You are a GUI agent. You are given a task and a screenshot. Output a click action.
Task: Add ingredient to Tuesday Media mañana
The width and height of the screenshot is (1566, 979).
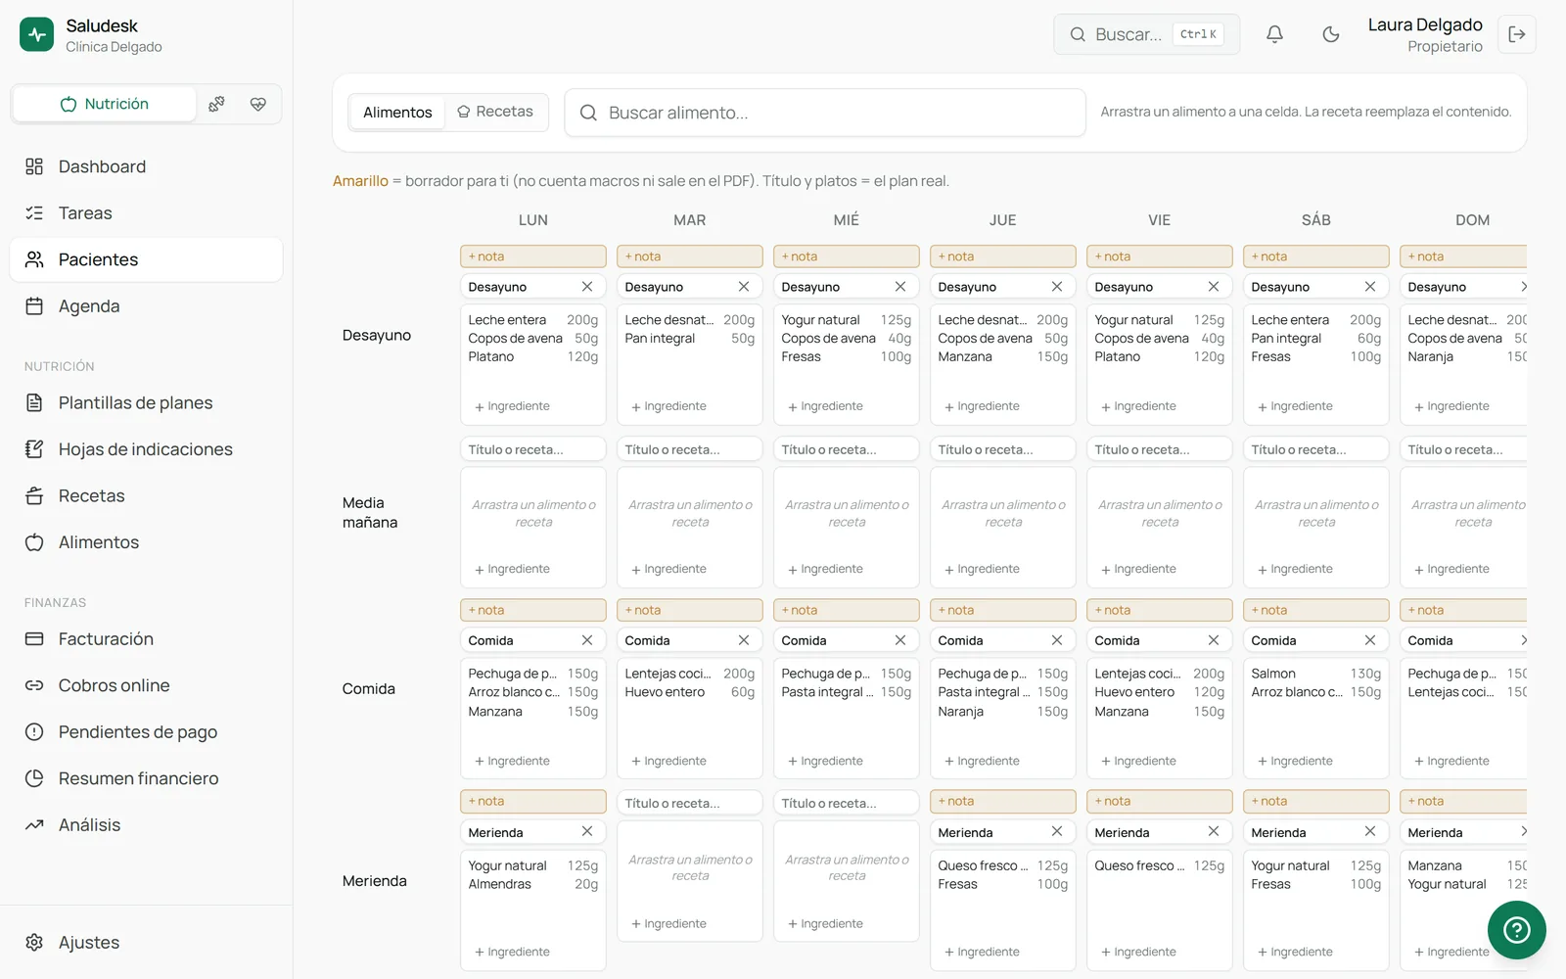(668, 569)
